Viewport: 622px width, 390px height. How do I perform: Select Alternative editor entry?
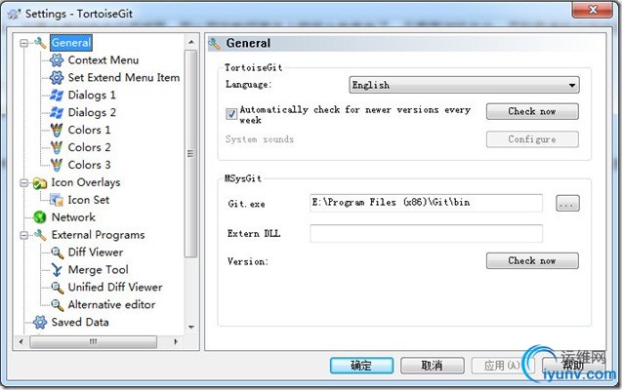pyautogui.click(x=111, y=304)
